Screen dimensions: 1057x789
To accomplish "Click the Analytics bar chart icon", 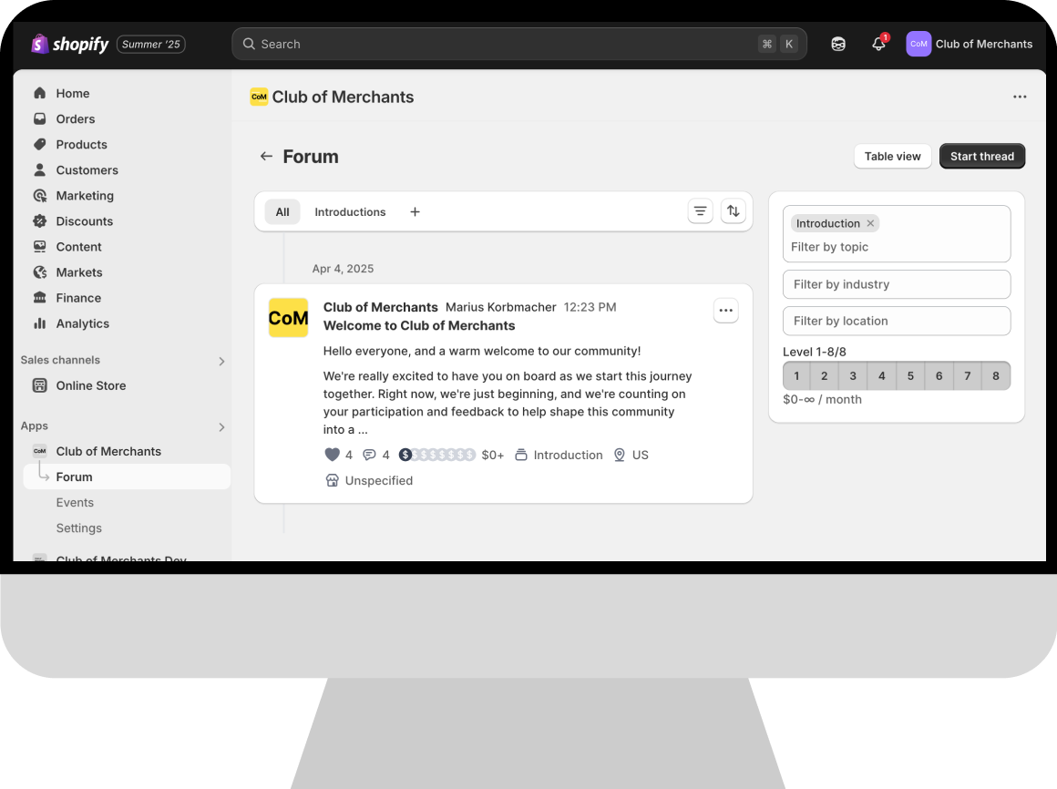I will [x=40, y=323].
